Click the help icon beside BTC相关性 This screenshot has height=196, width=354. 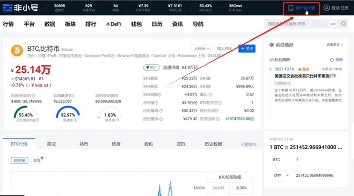(x=220, y=103)
